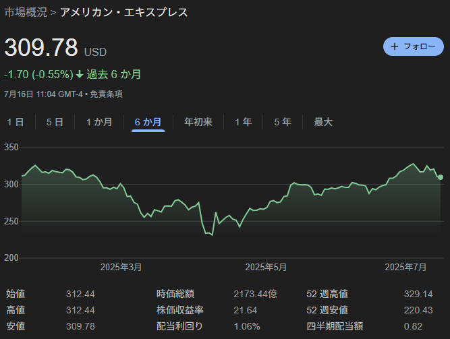Click the 2025年7月 axis label

(405, 268)
